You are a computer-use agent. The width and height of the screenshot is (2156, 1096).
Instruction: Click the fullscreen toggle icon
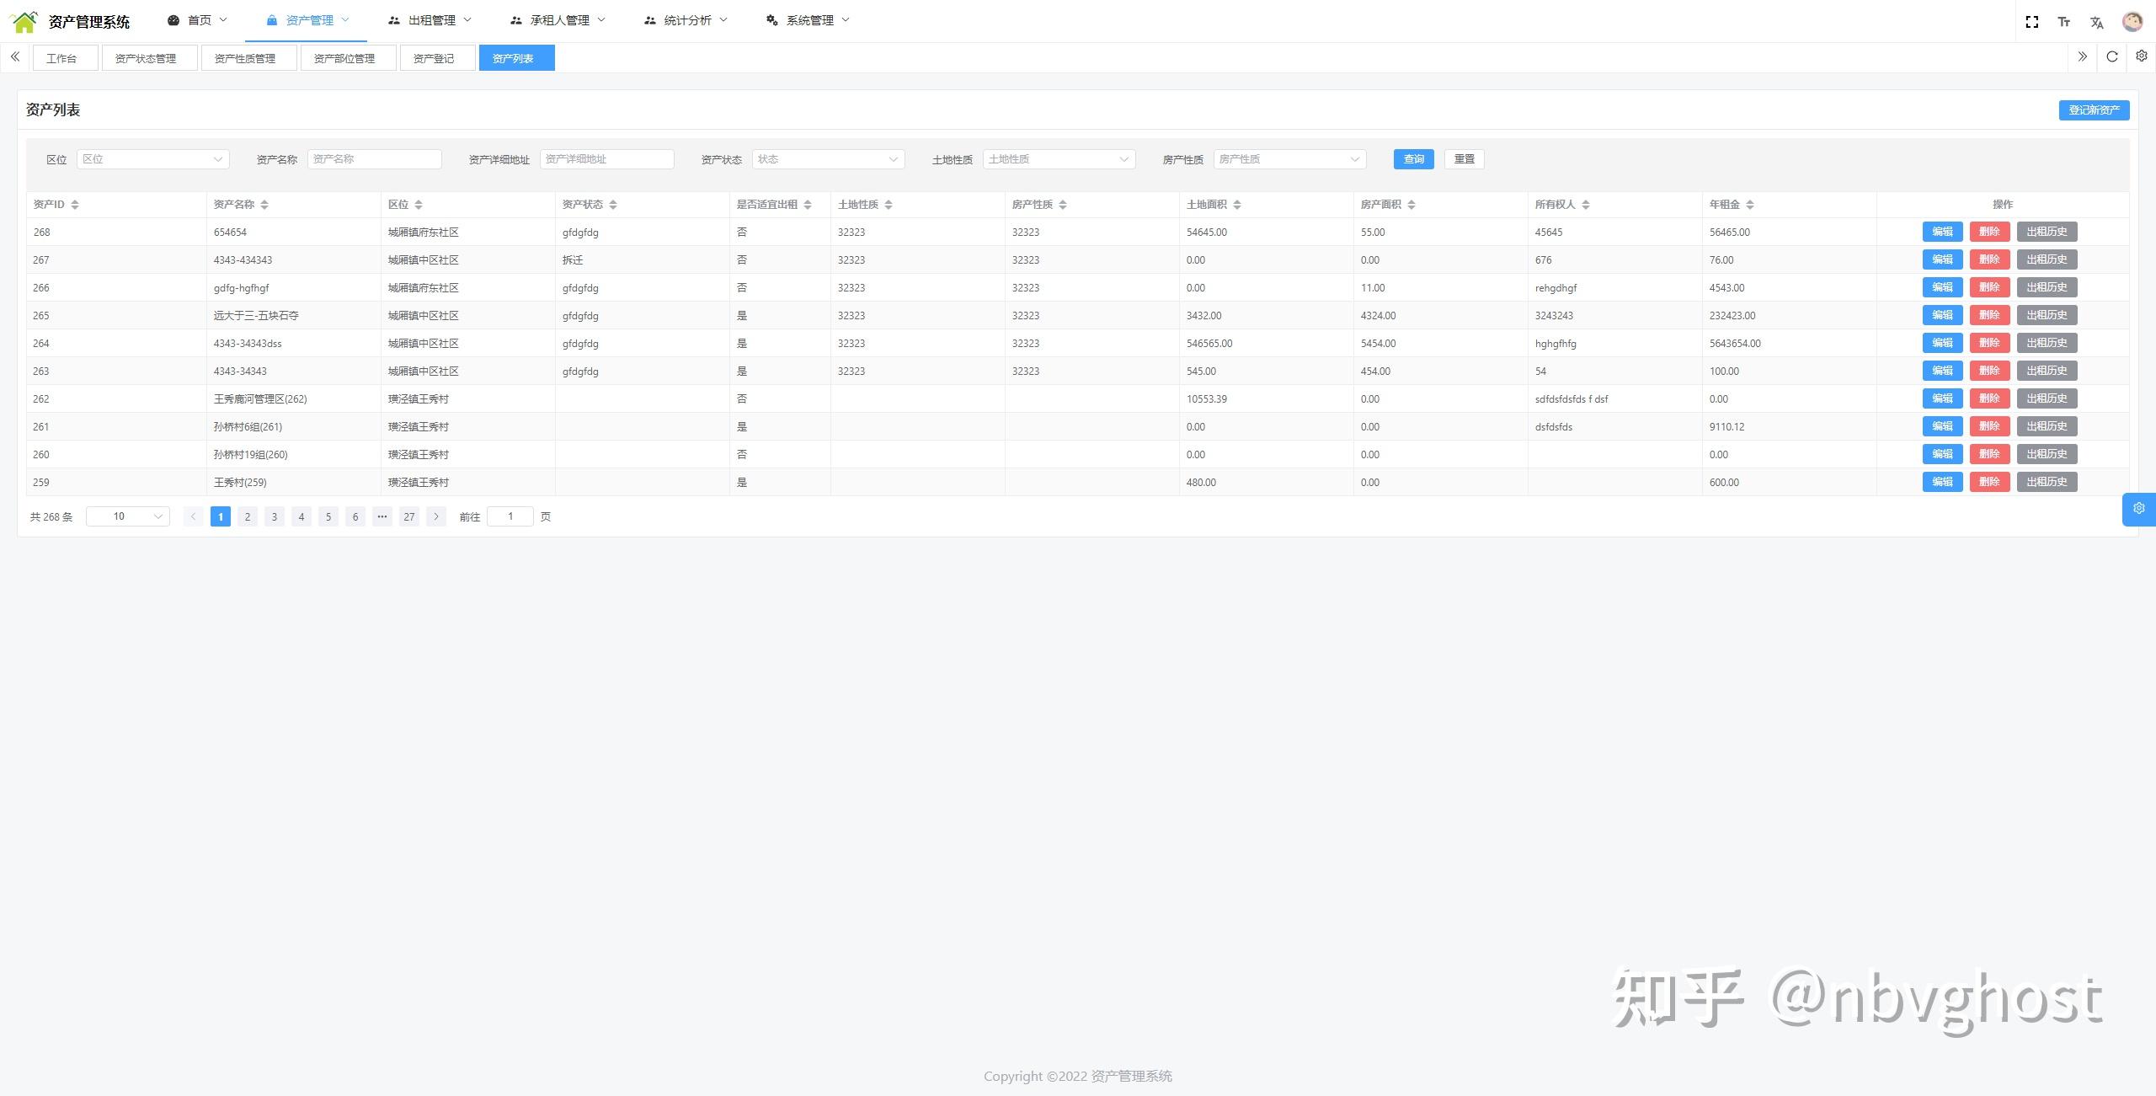point(2031,22)
